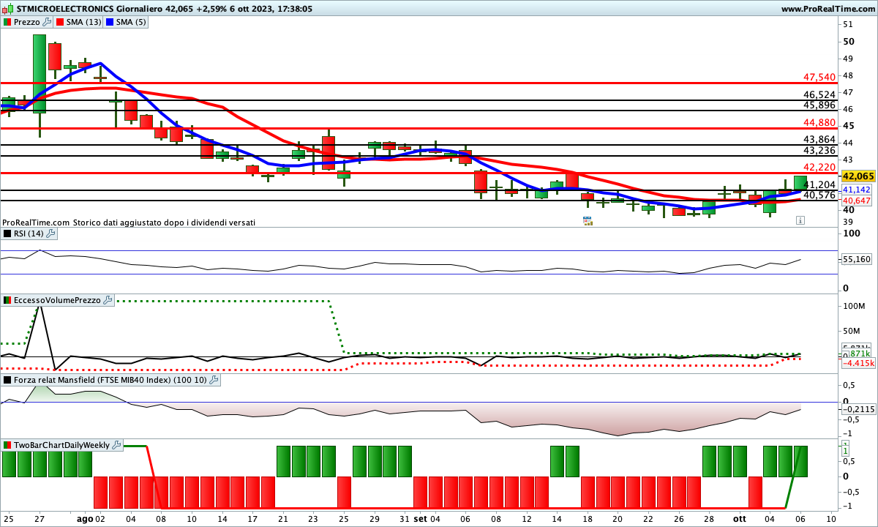Click the SMA (5) legend label
Screen dimensions: 878x527
tap(131, 22)
